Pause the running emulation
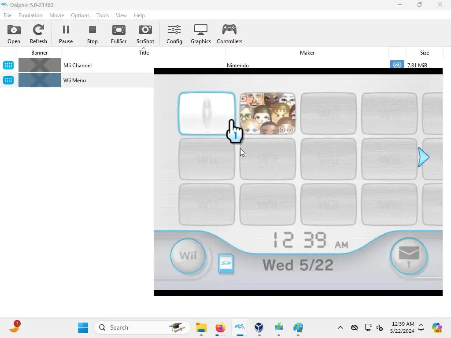Viewport: 451px width, 338px height. pyautogui.click(x=66, y=34)
